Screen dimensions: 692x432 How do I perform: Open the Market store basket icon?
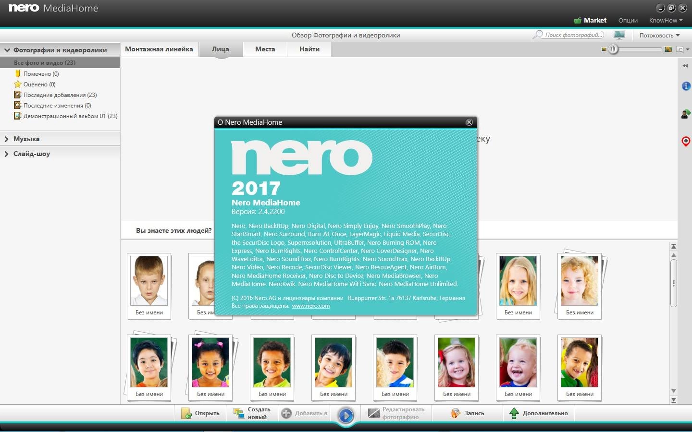(x=577, y=20)
